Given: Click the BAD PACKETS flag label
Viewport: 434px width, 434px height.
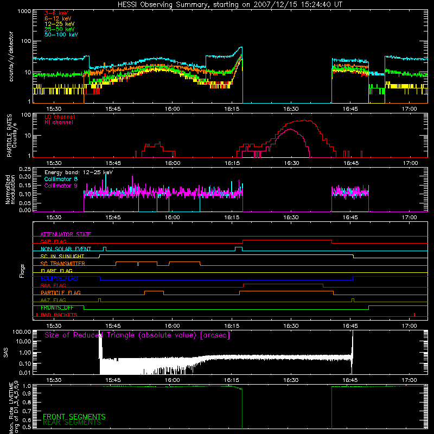Looking at the screenshot, I should tap(59, 315).
